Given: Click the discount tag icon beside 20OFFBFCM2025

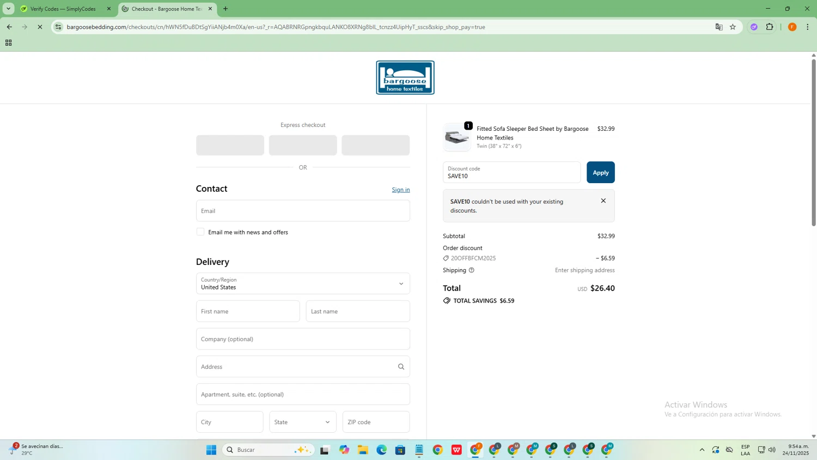Looking at the screenshot, I should [446, 258].
